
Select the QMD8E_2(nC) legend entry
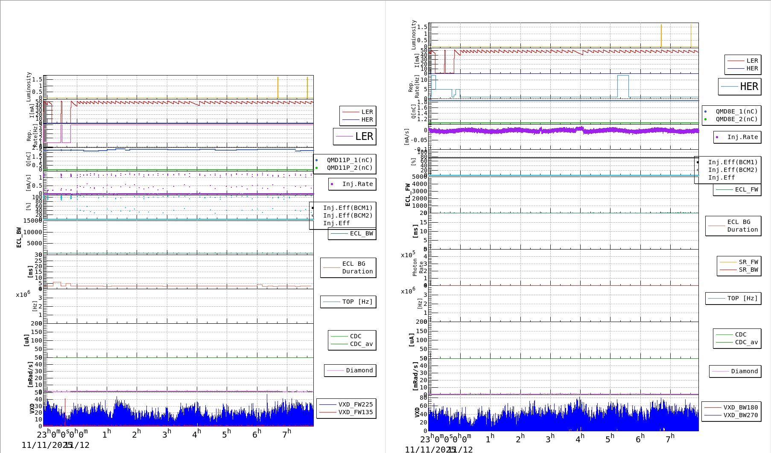[736, 119]
